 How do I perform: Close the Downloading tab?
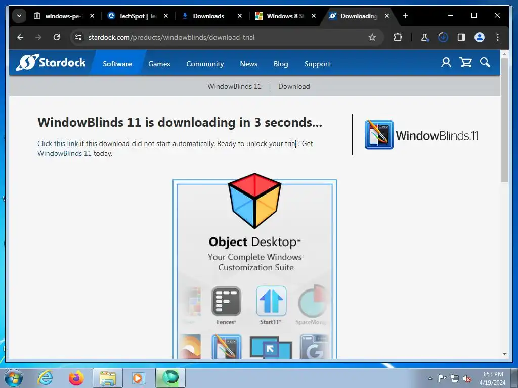387,16
